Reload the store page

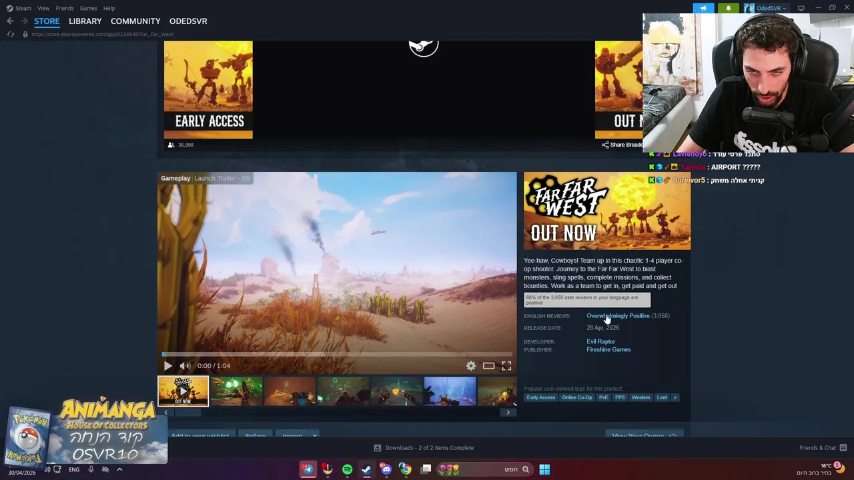point(10,34)
